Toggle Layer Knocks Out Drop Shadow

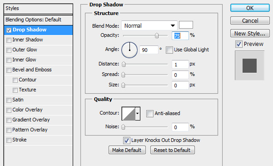coord(127,141)
